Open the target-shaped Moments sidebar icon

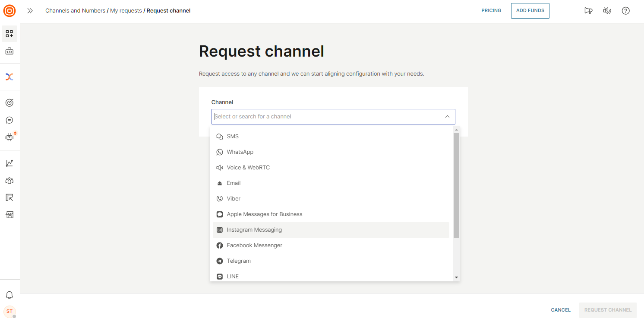coord(9,103)
